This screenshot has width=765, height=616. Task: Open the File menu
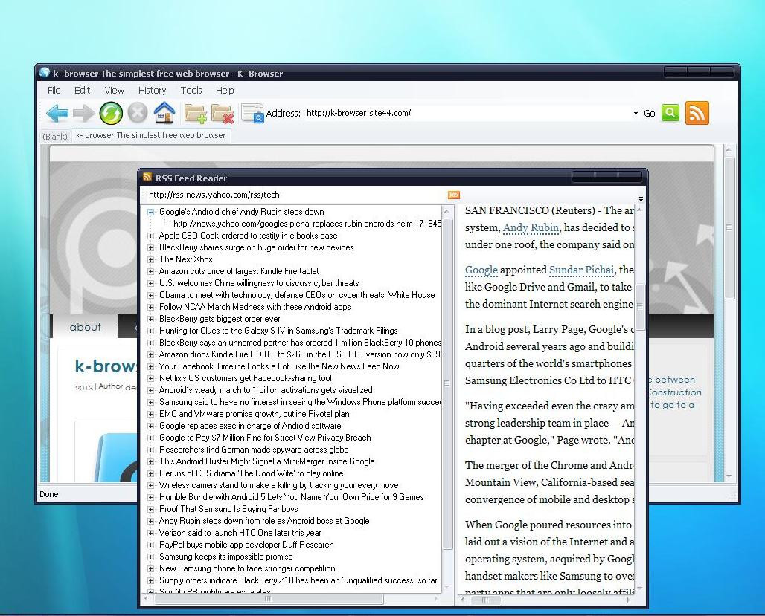coord(54,90)
